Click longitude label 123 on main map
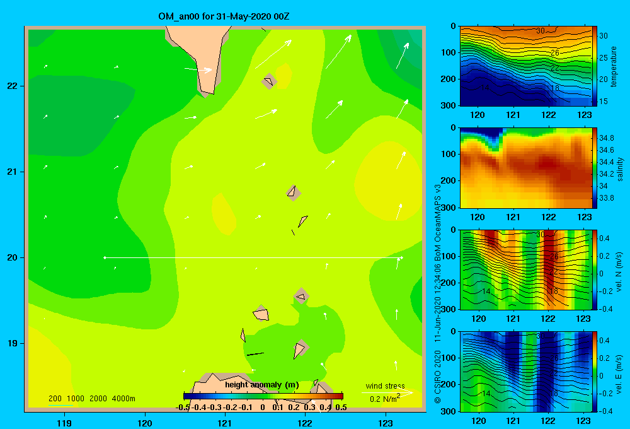This screenshot has width=630, height=429. point(386,423)
